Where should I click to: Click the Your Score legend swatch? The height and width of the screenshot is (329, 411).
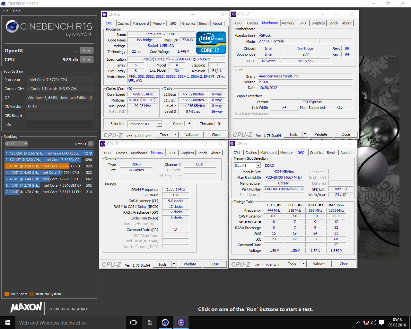pos(7,294)
